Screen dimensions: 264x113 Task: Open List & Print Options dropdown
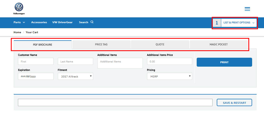[239, 23]
